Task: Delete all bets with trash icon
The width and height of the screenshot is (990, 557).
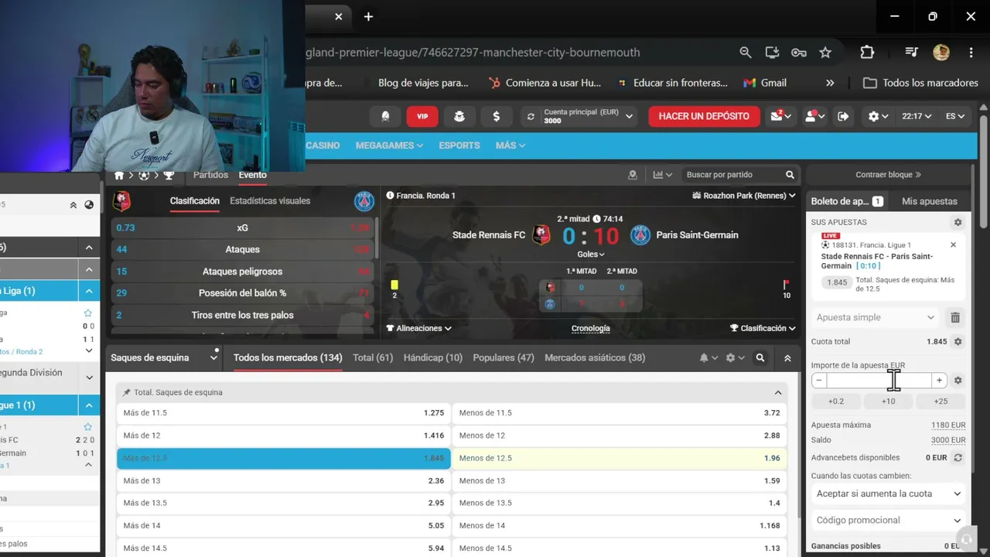Action: [x=955, y=317]
